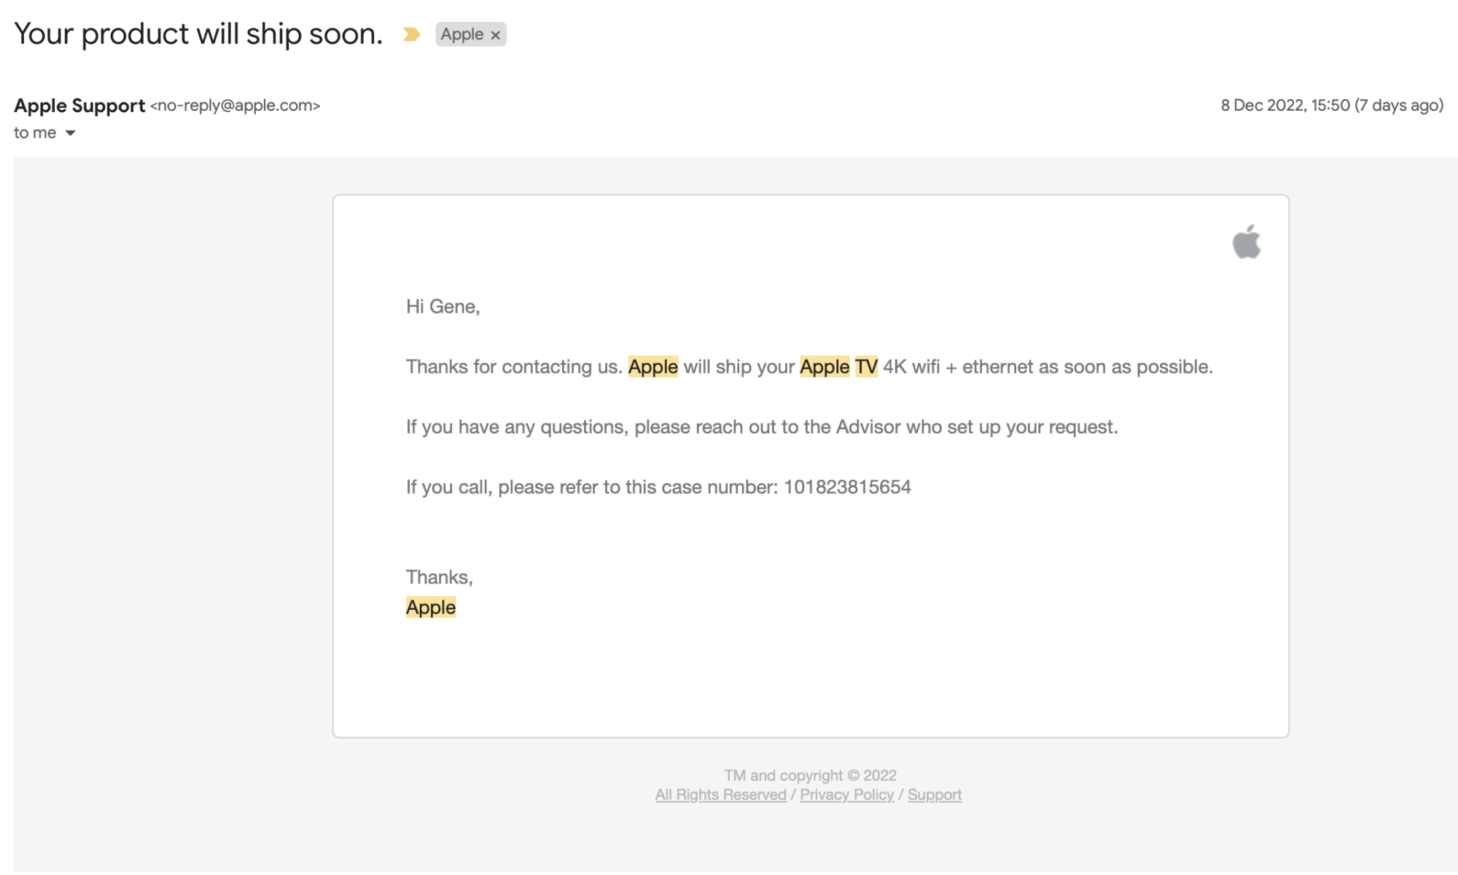Remove the Apple label with x
1458x875 pixels.
point(496,35)
